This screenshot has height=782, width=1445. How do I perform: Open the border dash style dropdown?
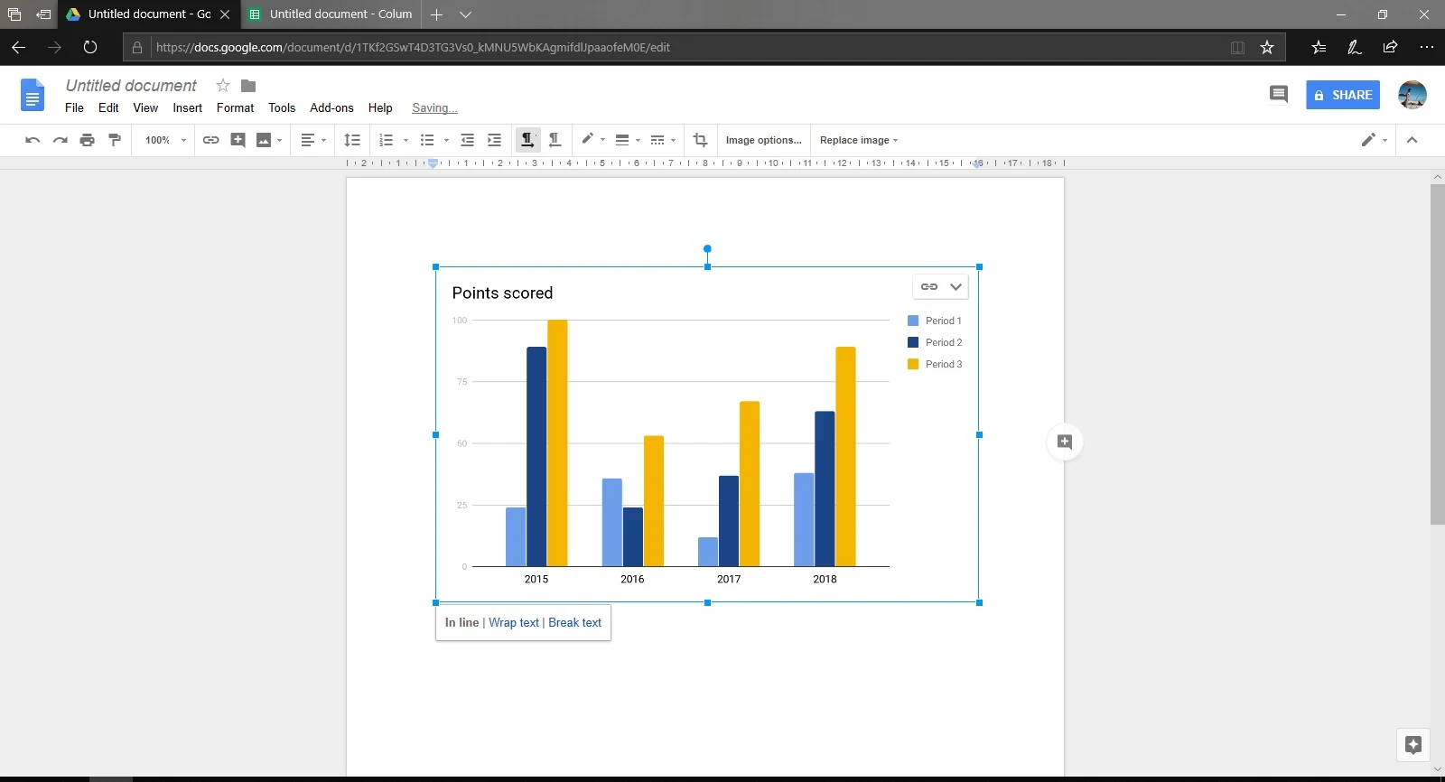pos(663,140)
